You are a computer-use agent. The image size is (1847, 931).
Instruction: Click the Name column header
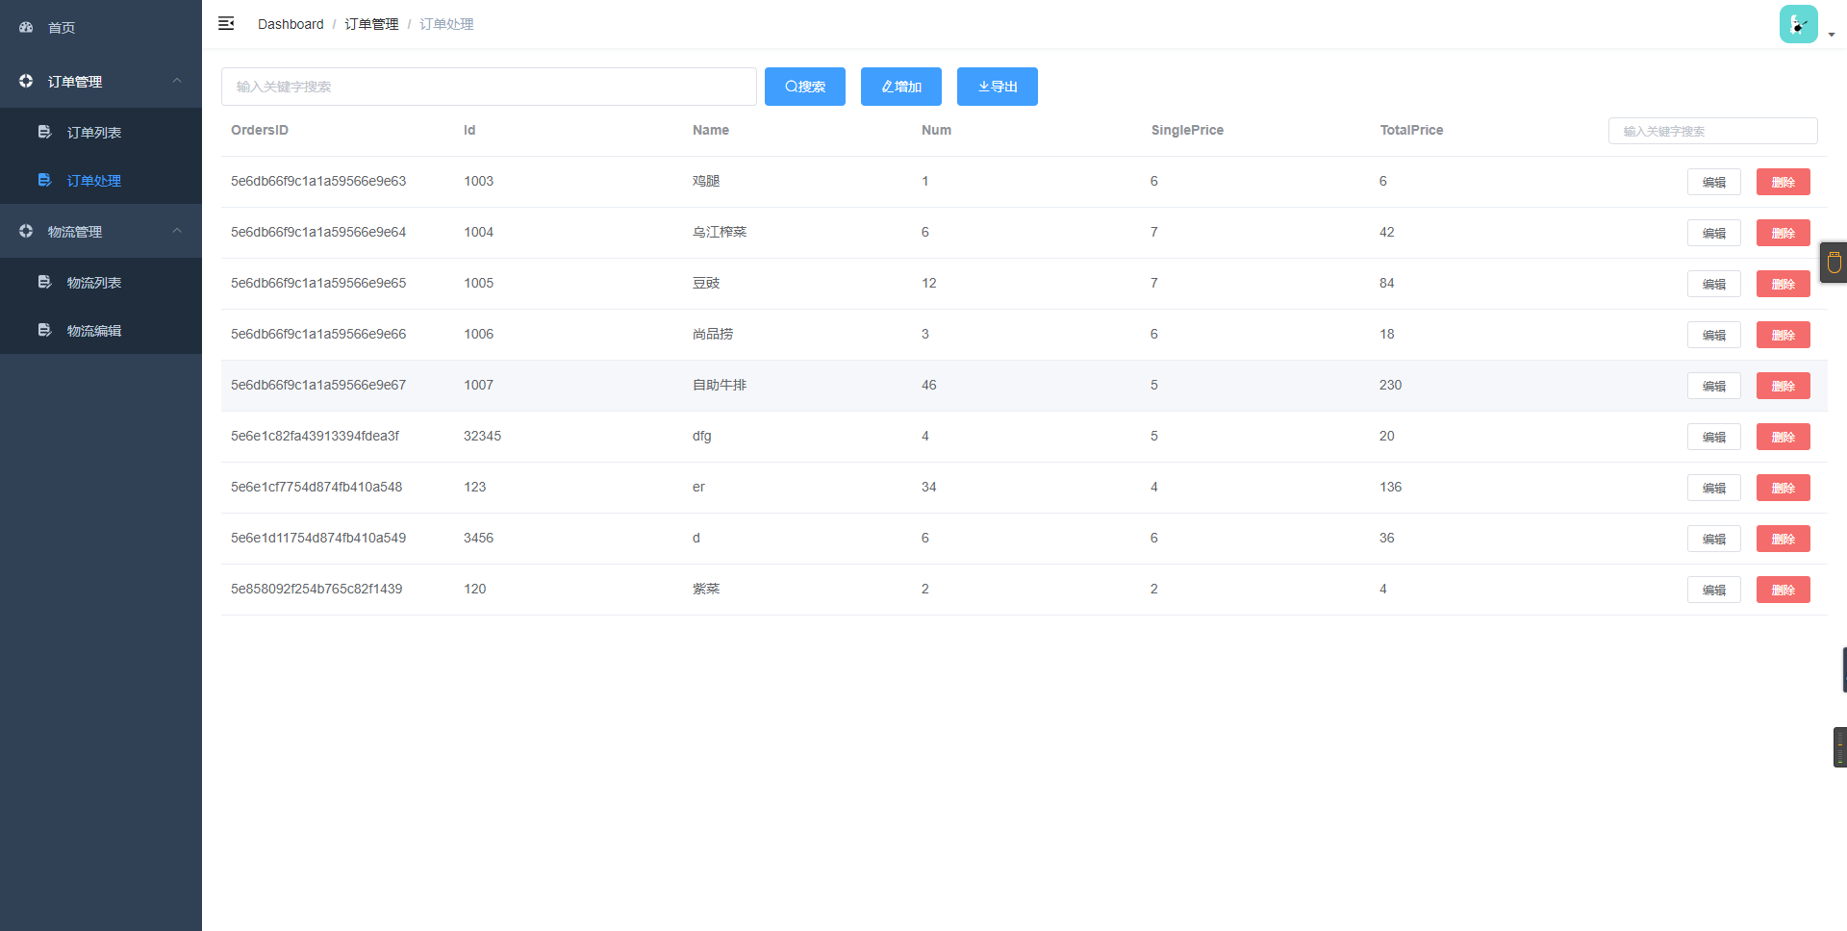[711, 130]
